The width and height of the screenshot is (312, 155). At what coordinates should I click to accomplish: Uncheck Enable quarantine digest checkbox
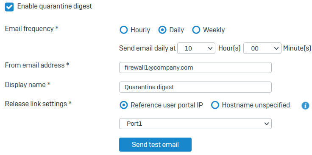(x=9, y=7)
